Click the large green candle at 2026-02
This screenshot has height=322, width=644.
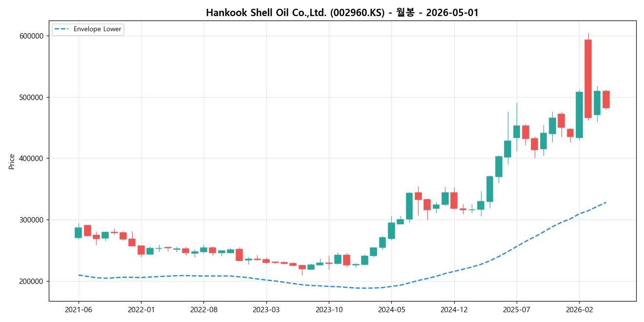[579, 115]
